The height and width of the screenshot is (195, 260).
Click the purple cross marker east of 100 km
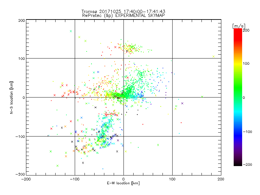[x=182, y=103]
